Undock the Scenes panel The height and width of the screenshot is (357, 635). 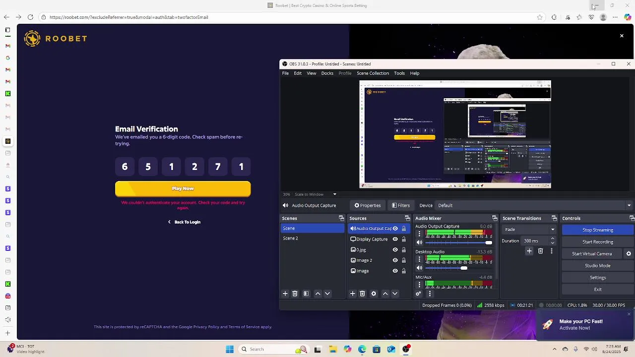[341, 218]
